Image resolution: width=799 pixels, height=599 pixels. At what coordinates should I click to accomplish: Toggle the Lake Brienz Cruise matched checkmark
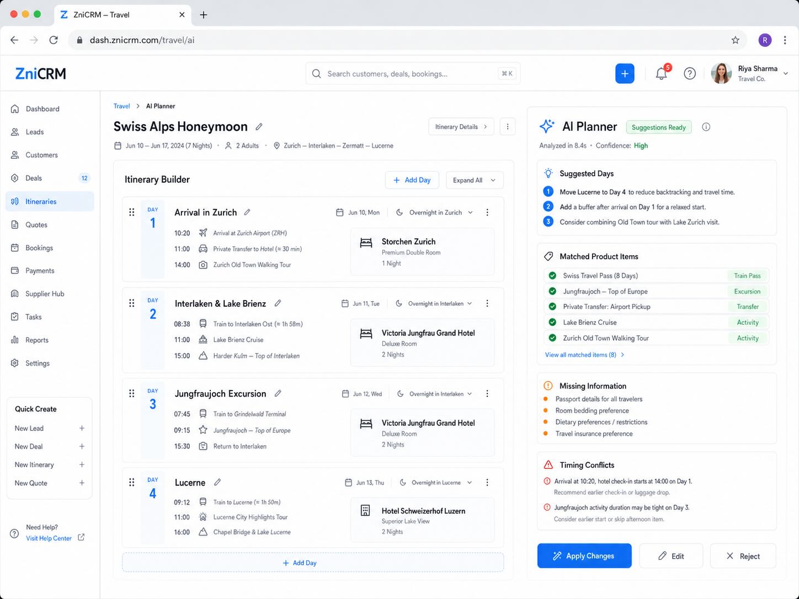pos(552,322)
